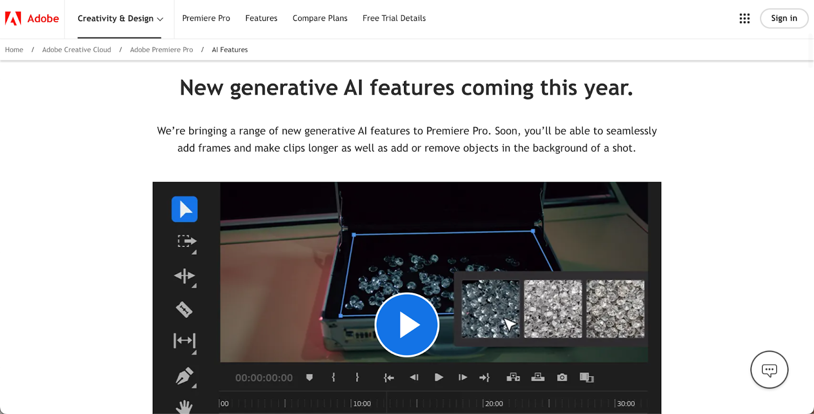This screenshot has height=414, width=814.
Task: Select AI Features breadcrumb
Action: 230,50
